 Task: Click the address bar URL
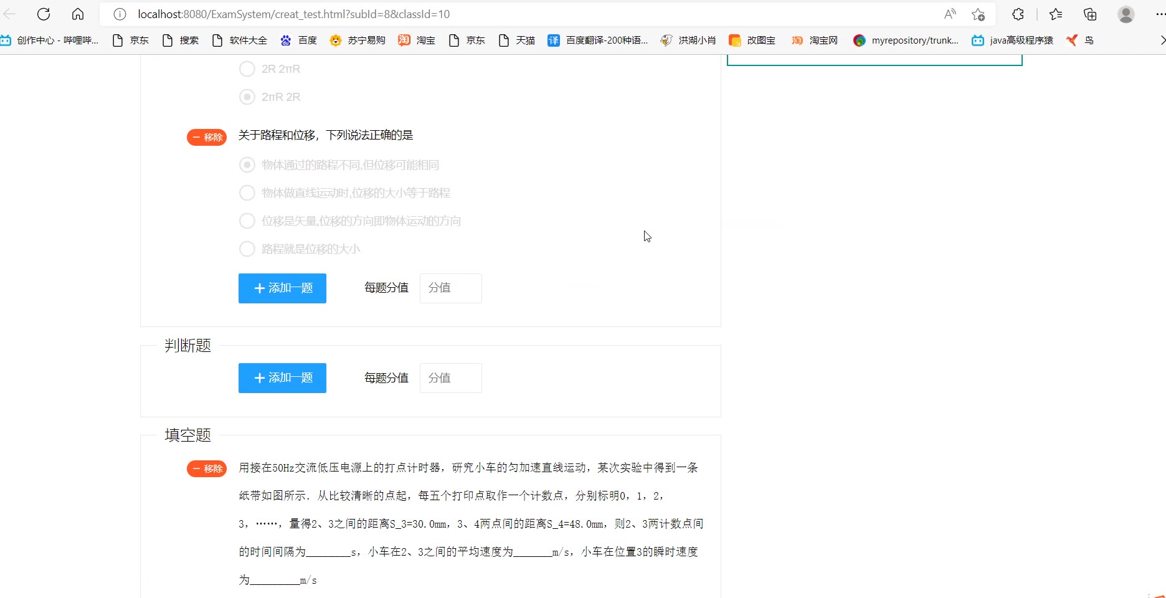(293, 14)
